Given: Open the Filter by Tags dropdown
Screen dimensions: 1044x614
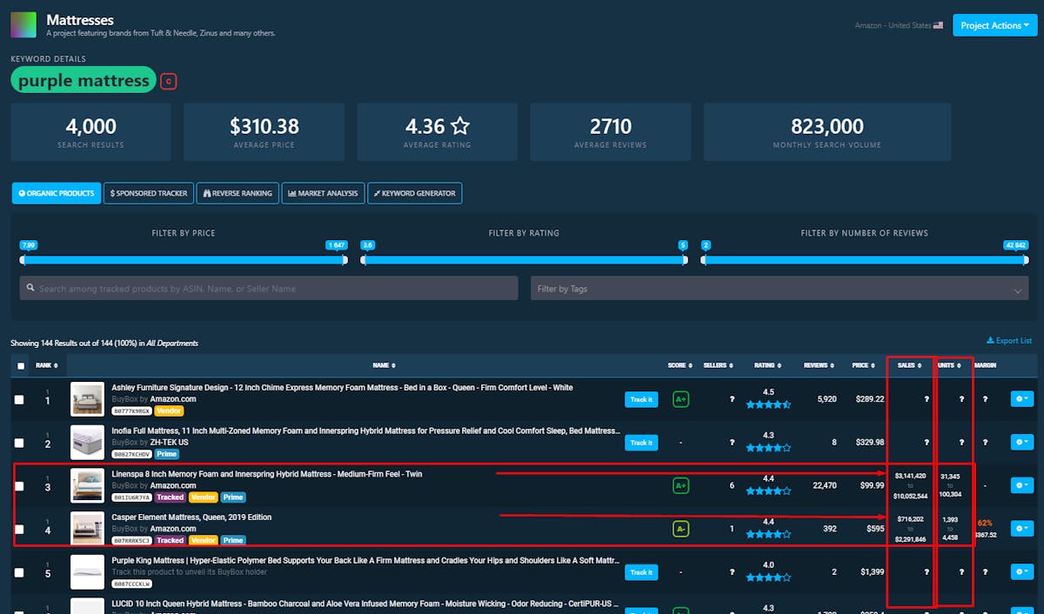Looking at the screenshot, I should coord(780,289).
